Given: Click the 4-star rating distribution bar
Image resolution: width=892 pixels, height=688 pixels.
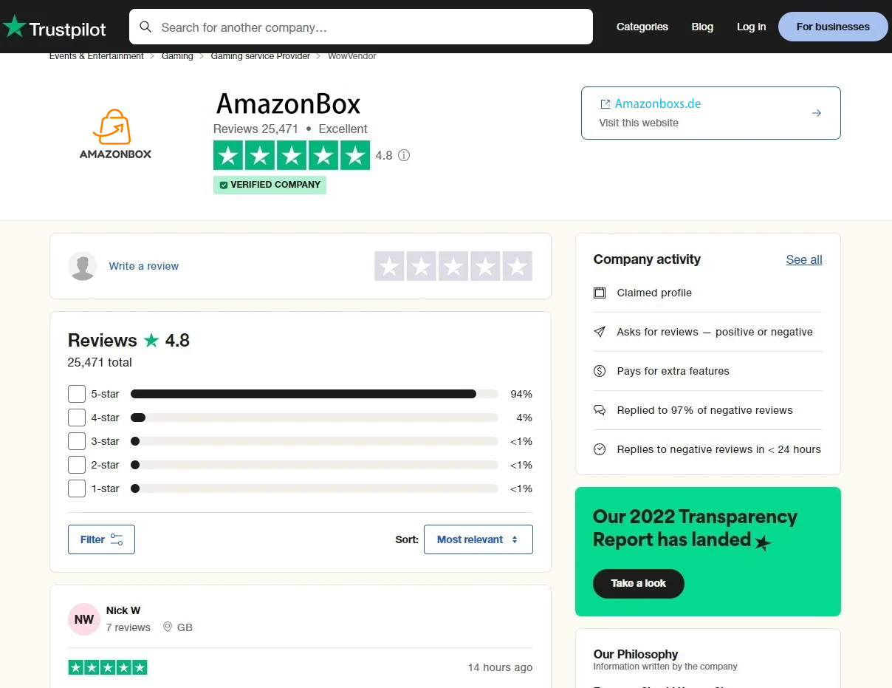Looking at the screenshot, I should tap(314, 418).
